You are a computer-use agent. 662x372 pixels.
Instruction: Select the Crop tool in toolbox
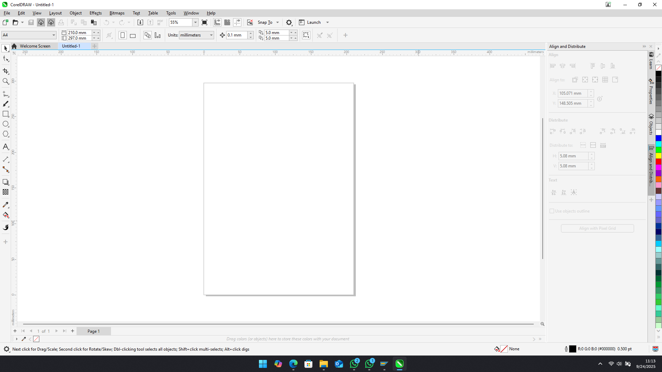click(x=6, y=71)
